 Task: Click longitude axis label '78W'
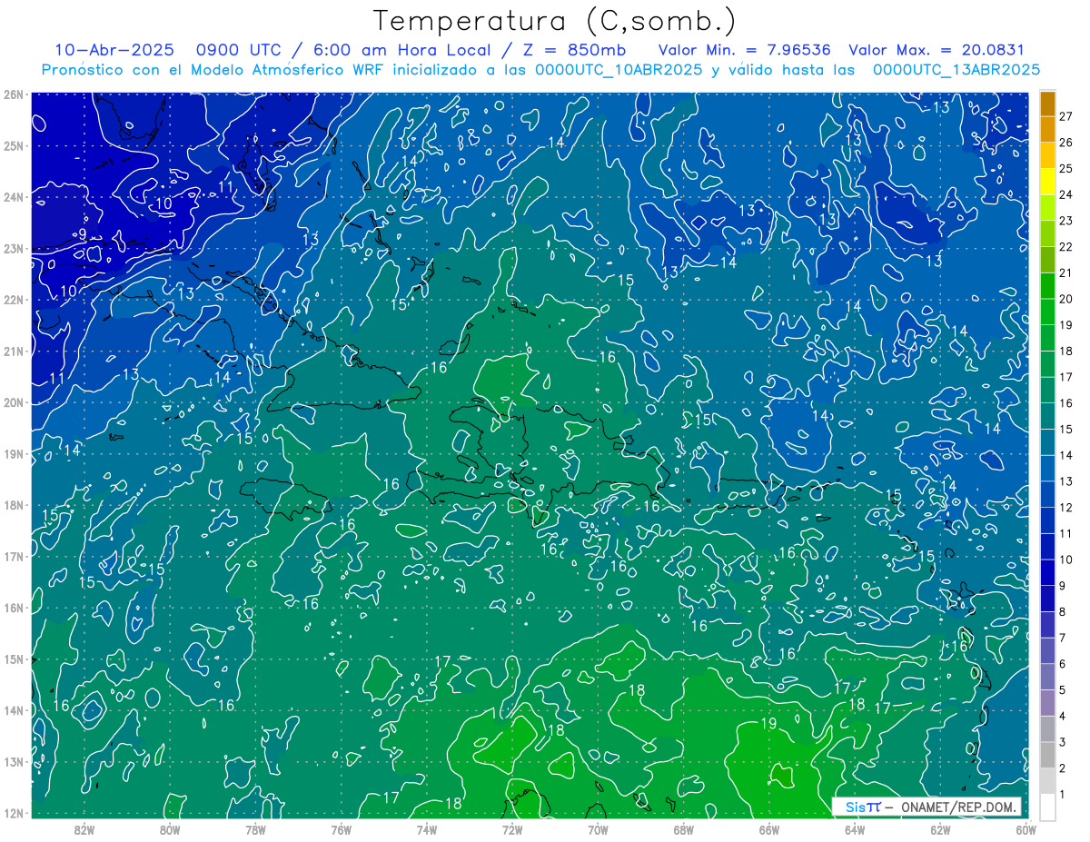tap(255, 830)
